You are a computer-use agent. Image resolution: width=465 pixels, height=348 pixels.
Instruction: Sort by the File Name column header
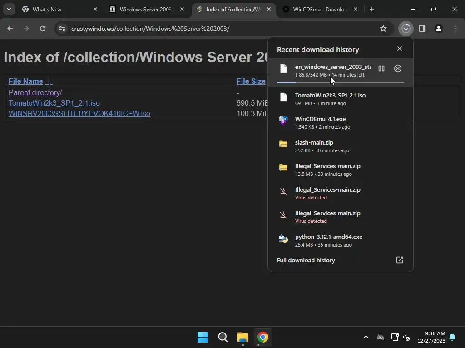point(26,82)
